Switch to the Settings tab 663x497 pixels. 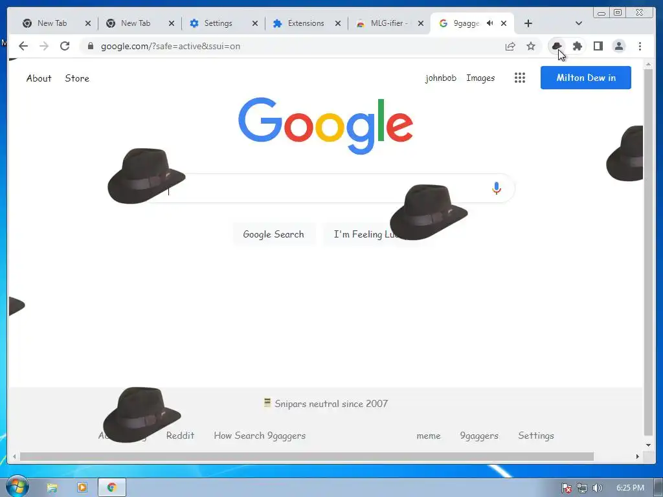pos(218,23)
